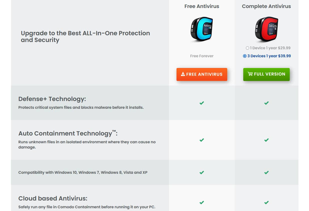Click the Defense+ Technology feature title
Image resolution: width=309 pixels, height=211 pixels.
[52, 99]
